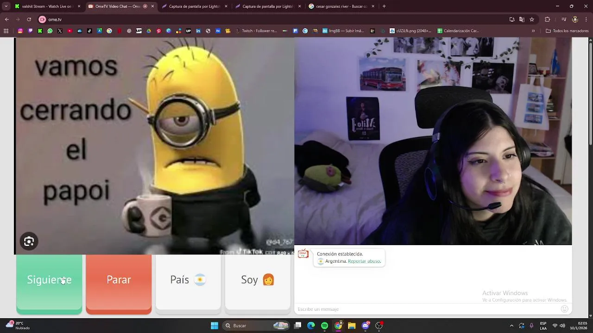Switch to cesar gonzalez river tab
The image size is (593, 333).
pyautogui.click(x=341, y=6)
